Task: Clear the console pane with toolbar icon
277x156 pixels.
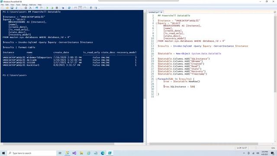Action: coord(30,8)
